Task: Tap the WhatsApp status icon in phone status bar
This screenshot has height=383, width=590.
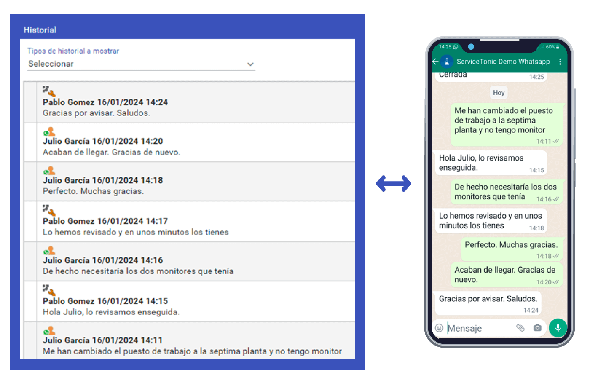Action: 456,47
